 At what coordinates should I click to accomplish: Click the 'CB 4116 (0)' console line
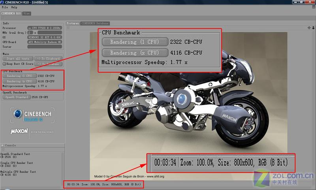tap(8, 175)
